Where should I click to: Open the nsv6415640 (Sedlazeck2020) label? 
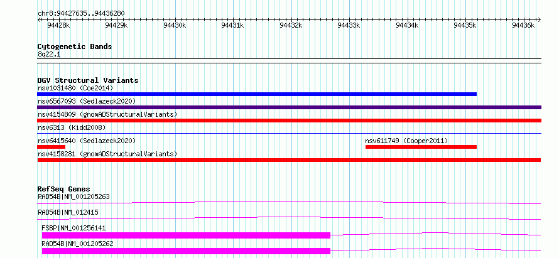pos(87,141)
